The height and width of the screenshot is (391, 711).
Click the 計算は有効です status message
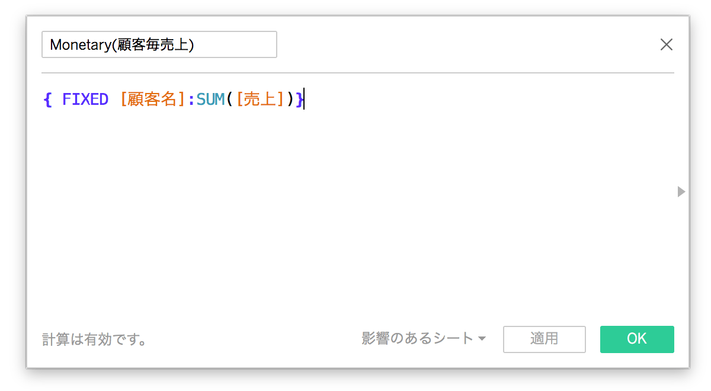click(94, 339)
